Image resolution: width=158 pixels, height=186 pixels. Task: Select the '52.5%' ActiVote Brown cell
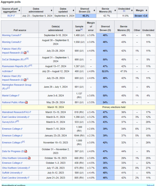[105, 71]
